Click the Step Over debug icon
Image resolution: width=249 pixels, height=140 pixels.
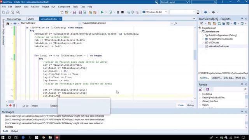(133, 12)
